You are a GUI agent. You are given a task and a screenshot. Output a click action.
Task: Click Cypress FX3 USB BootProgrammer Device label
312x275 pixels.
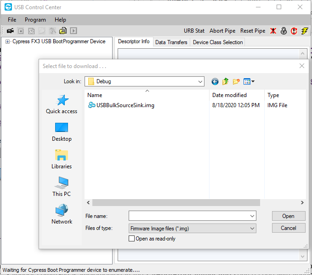(x=59, y=41)
